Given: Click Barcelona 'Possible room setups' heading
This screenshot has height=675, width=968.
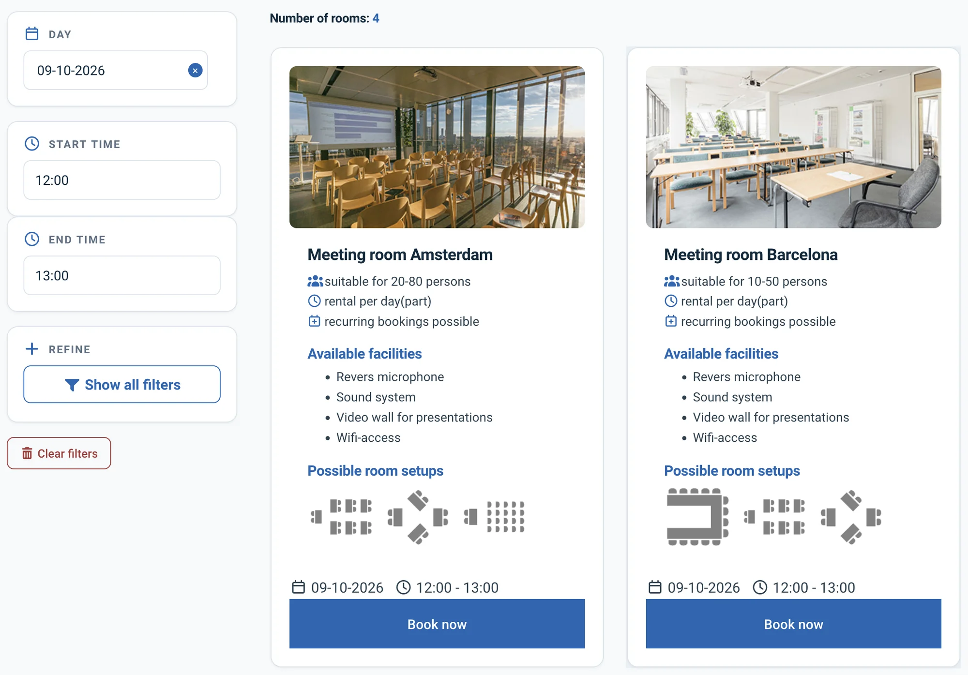Looking at the screenshot, I should (x=732, y=471).
